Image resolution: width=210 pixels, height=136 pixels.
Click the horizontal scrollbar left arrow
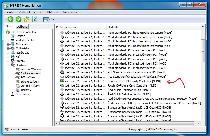[x=57, y=123]
